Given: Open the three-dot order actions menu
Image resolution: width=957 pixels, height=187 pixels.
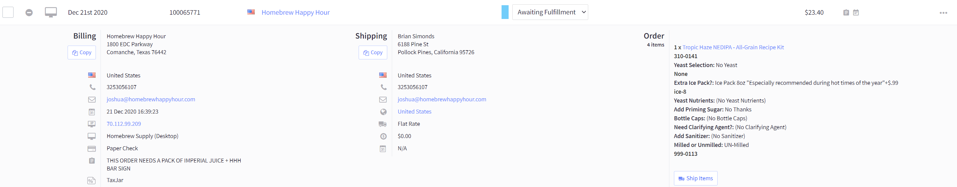Looking at the screenshot, I should (943, 13).
